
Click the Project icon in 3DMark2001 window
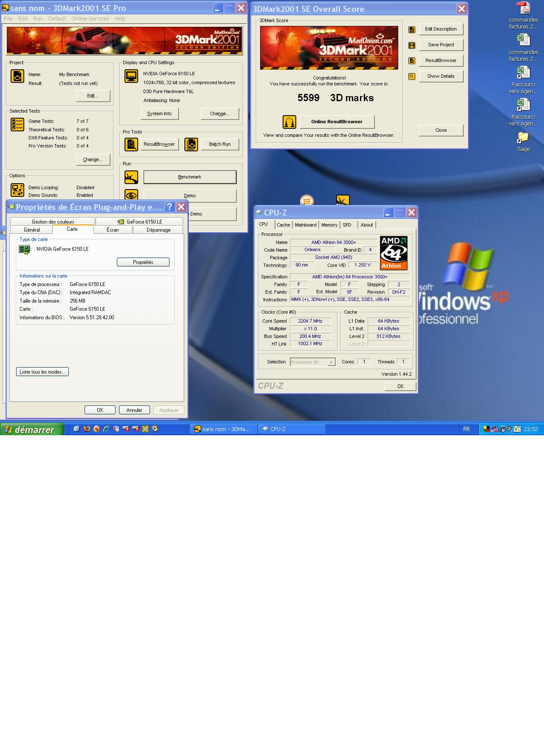pyautogui.click(x=17, y=77)
